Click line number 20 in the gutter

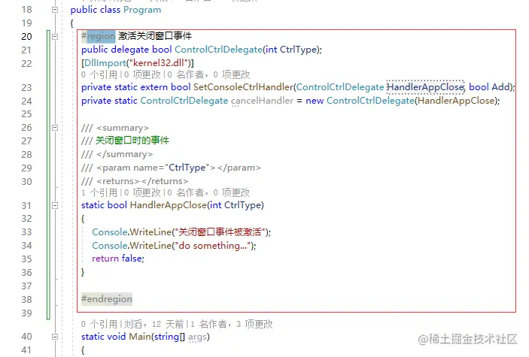click(26, 36)
